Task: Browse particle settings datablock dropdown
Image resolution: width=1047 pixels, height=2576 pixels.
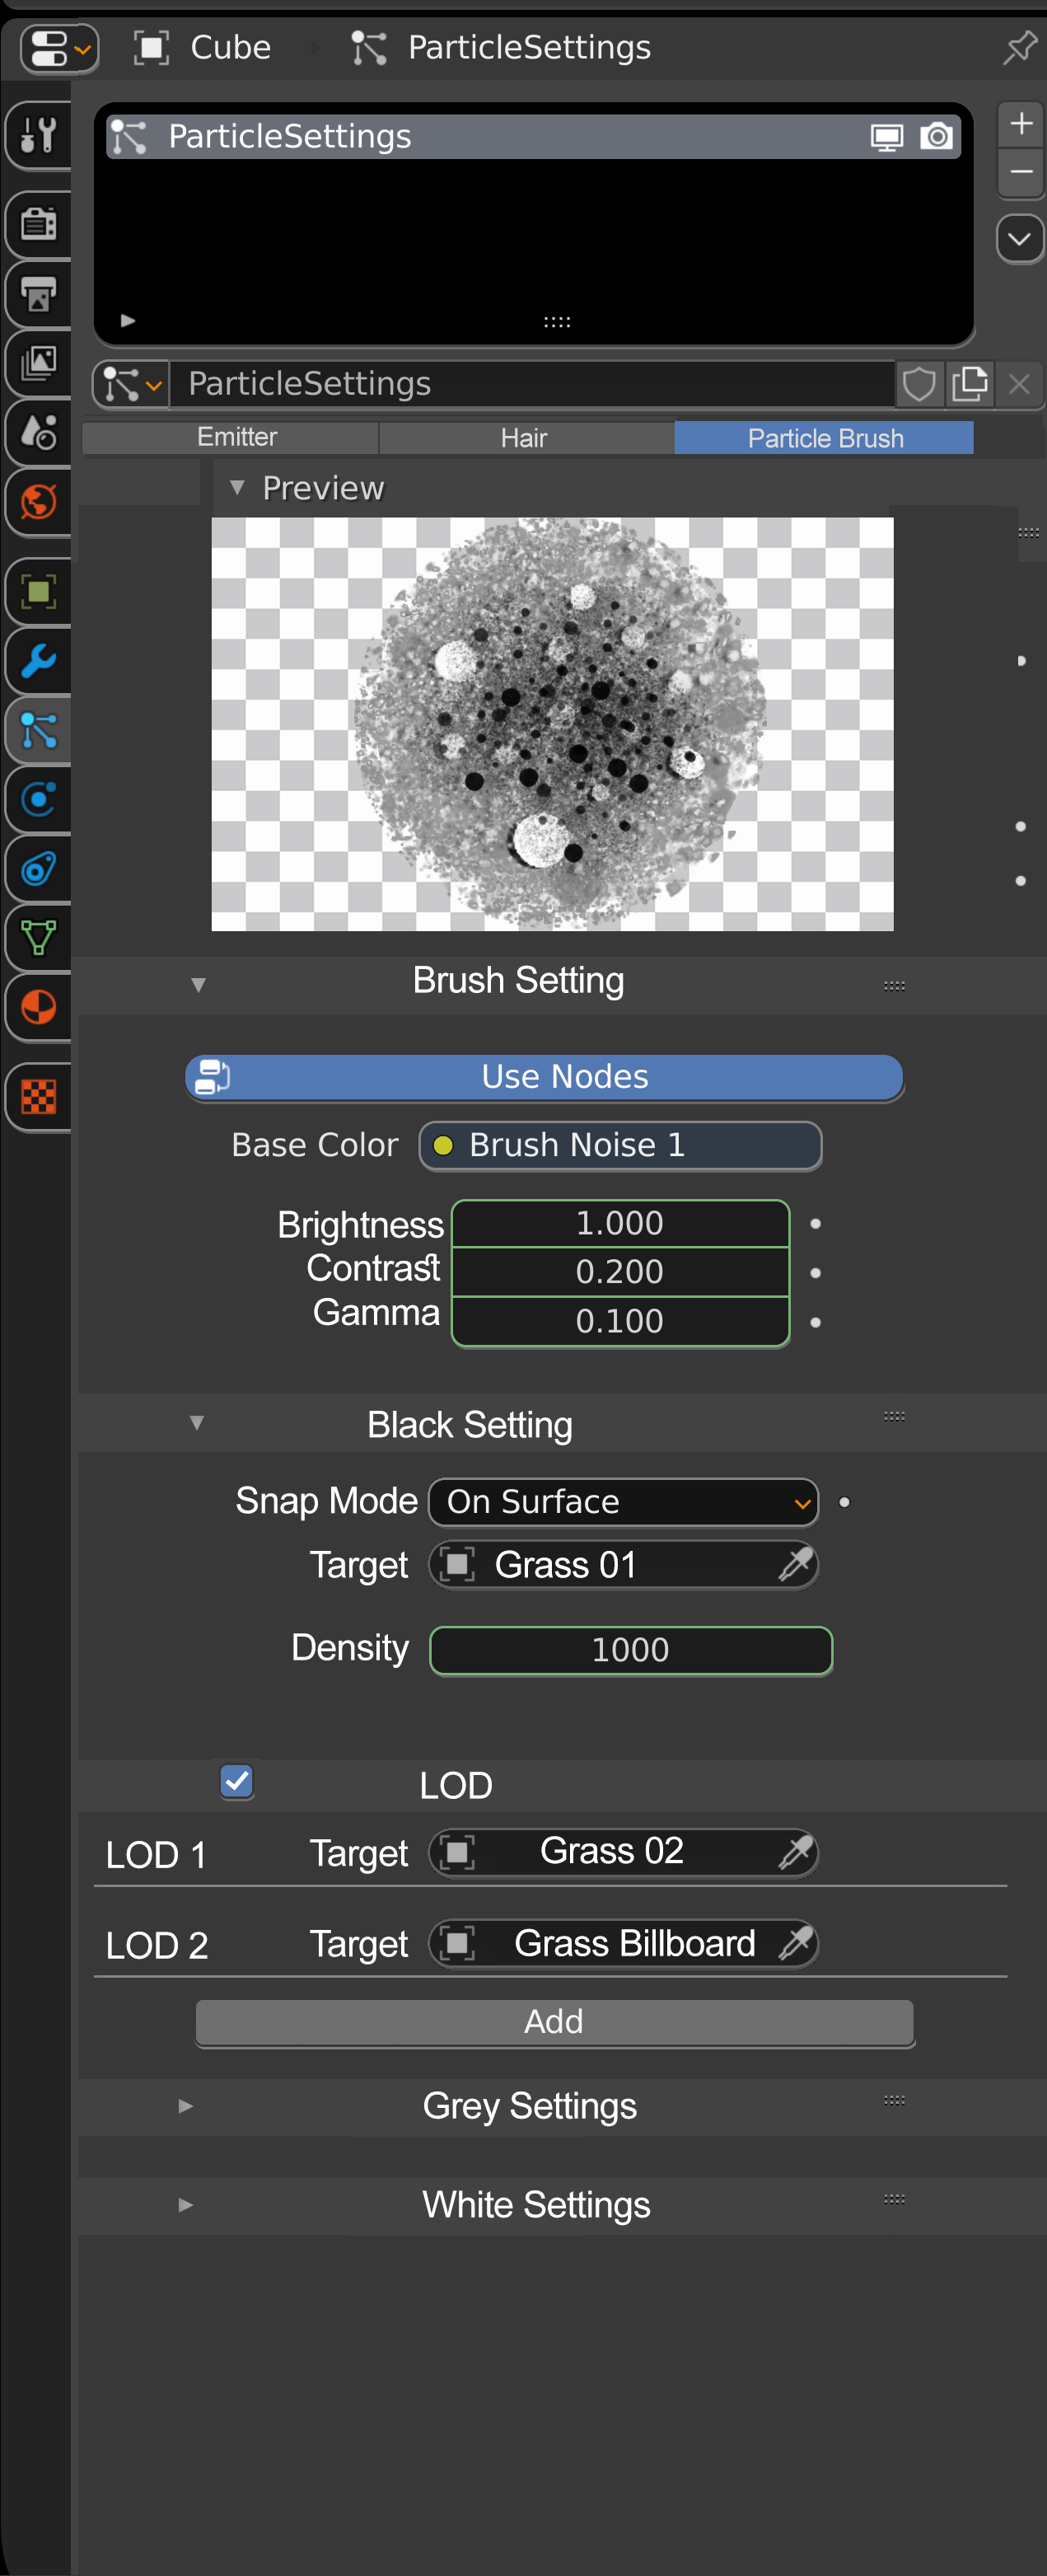Action: [132, 384]
